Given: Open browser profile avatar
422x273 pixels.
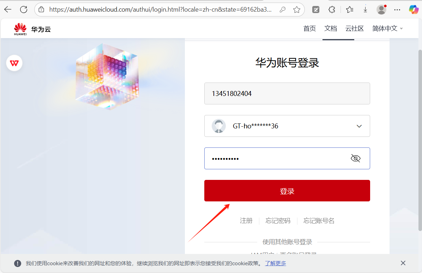Looking at the screenshot, I should (x=381, y=10).
